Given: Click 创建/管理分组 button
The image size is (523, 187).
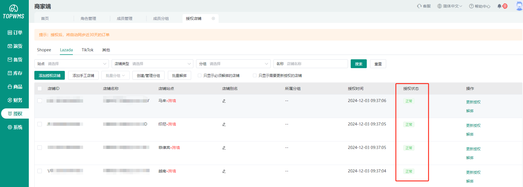Looking at the screenshot, I should point(148,76).
